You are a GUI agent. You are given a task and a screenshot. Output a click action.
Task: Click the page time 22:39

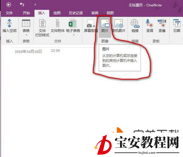[x=55, y=50]
